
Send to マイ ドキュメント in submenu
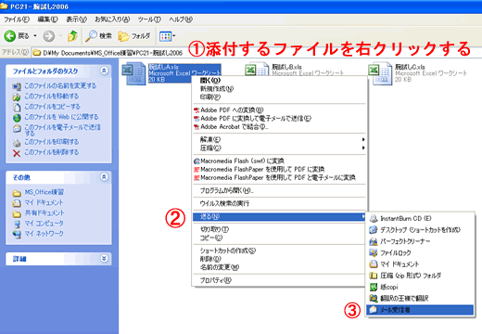coord(420,264)
